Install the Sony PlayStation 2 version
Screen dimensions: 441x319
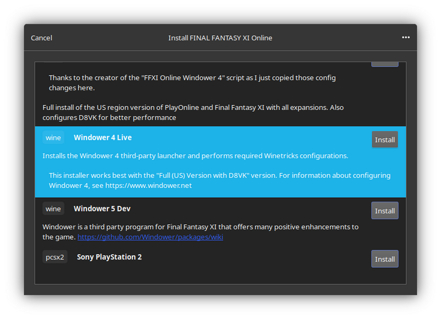tap(385, 259)
